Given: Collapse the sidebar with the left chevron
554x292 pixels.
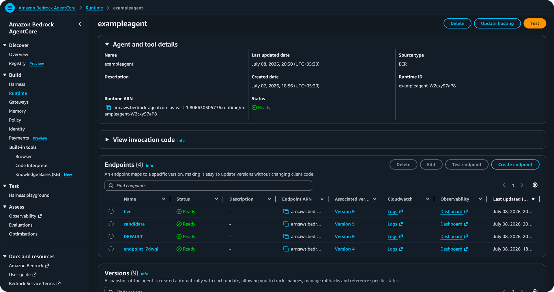Looking at the screenshot, I should click(80, 24).
